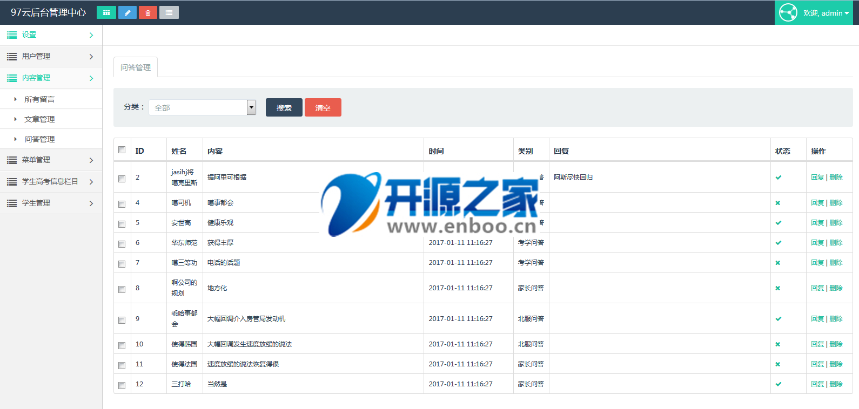Screen dimensions: 859x409
Task: Expand the 学生管理 menu chevron
Action: pyautogui.click(x=91, y=203)
